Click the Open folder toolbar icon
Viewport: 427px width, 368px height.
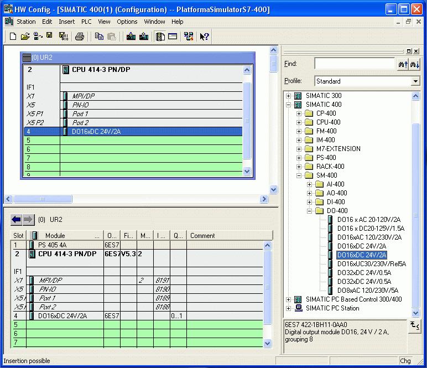[25, 36]
